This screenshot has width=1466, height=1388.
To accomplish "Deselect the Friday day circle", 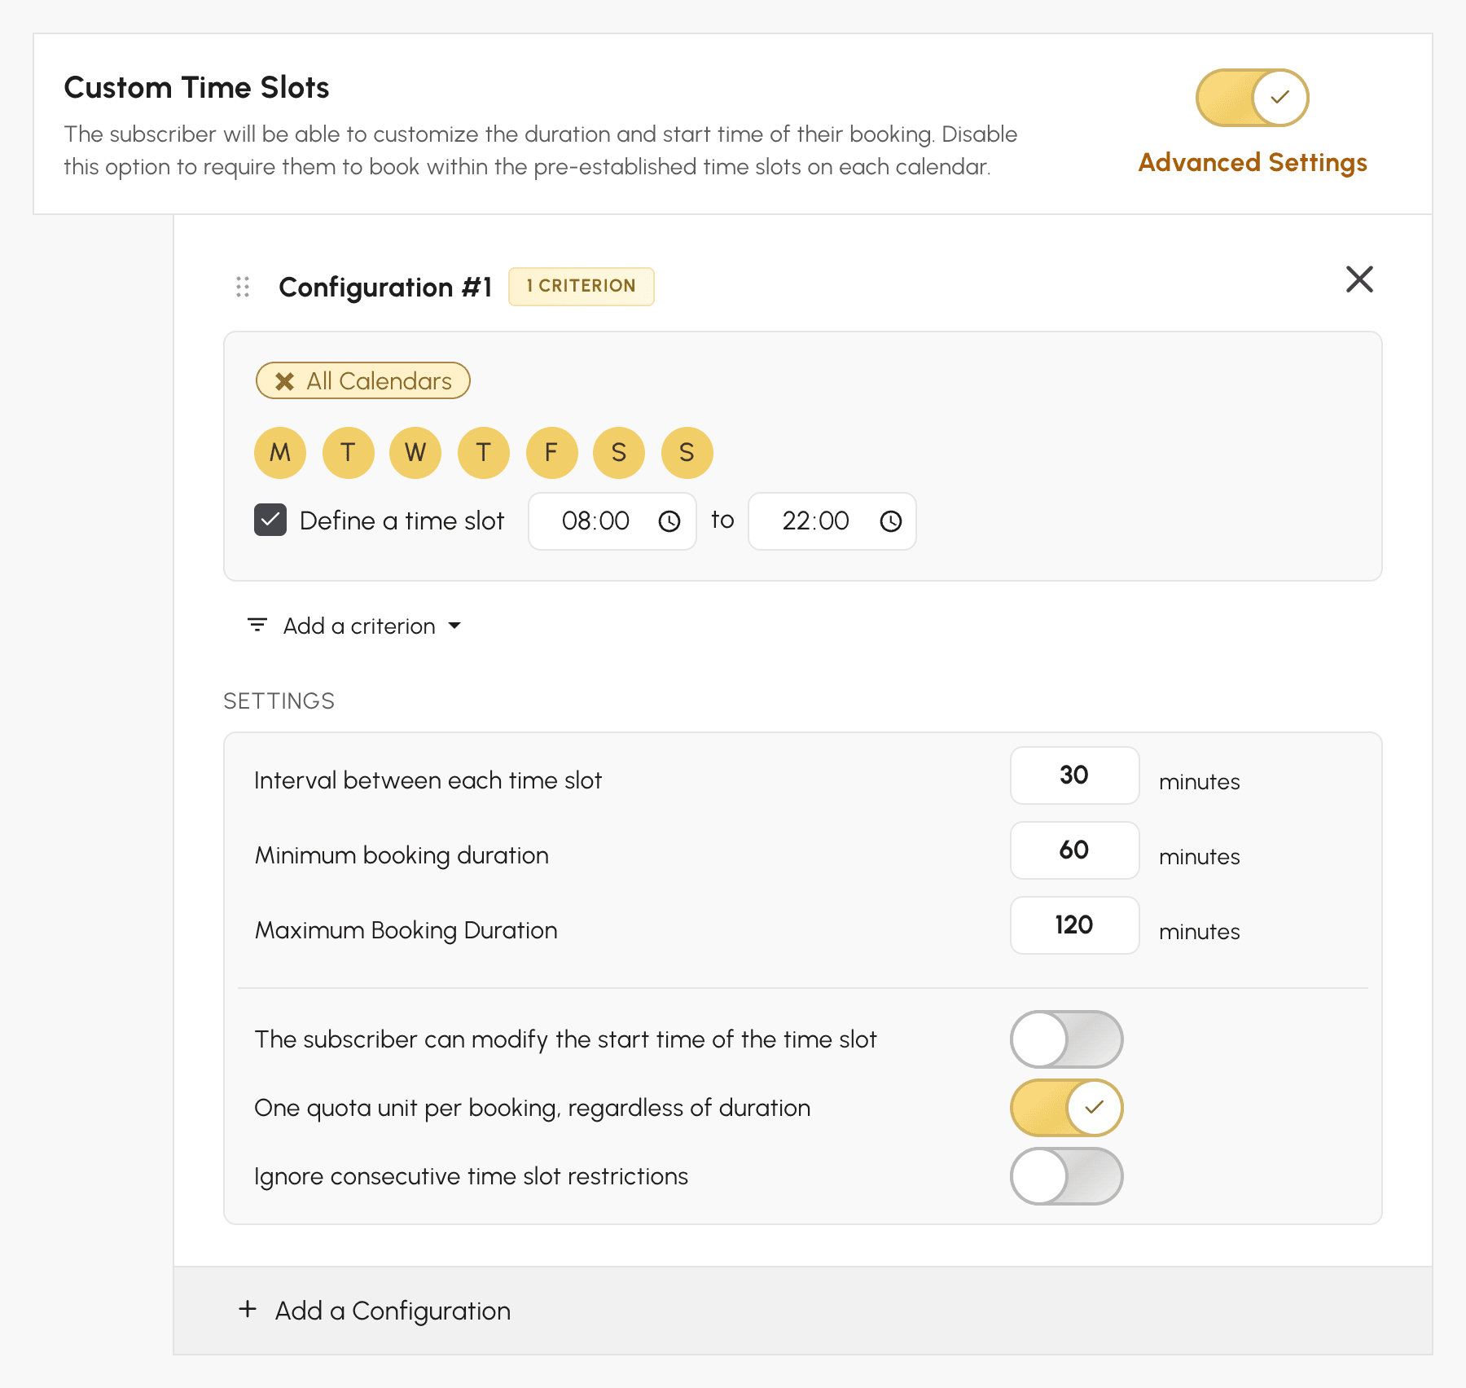I will coord(551,453).
